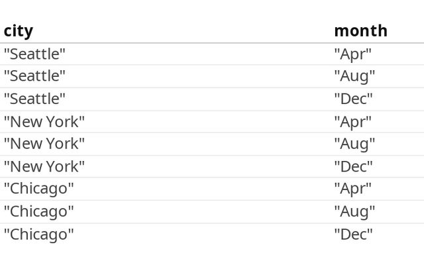This screenshot has height=265, width=424.
Task: Select the Seattle cell in the Aug row
Action: (x=35, y=76)
